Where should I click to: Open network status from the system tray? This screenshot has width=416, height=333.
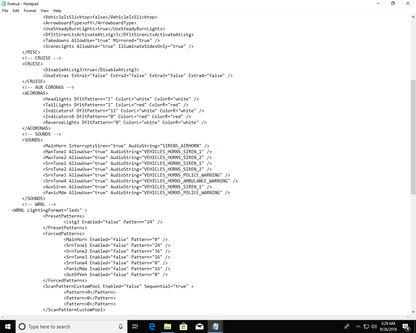click(x=366, y=326)
